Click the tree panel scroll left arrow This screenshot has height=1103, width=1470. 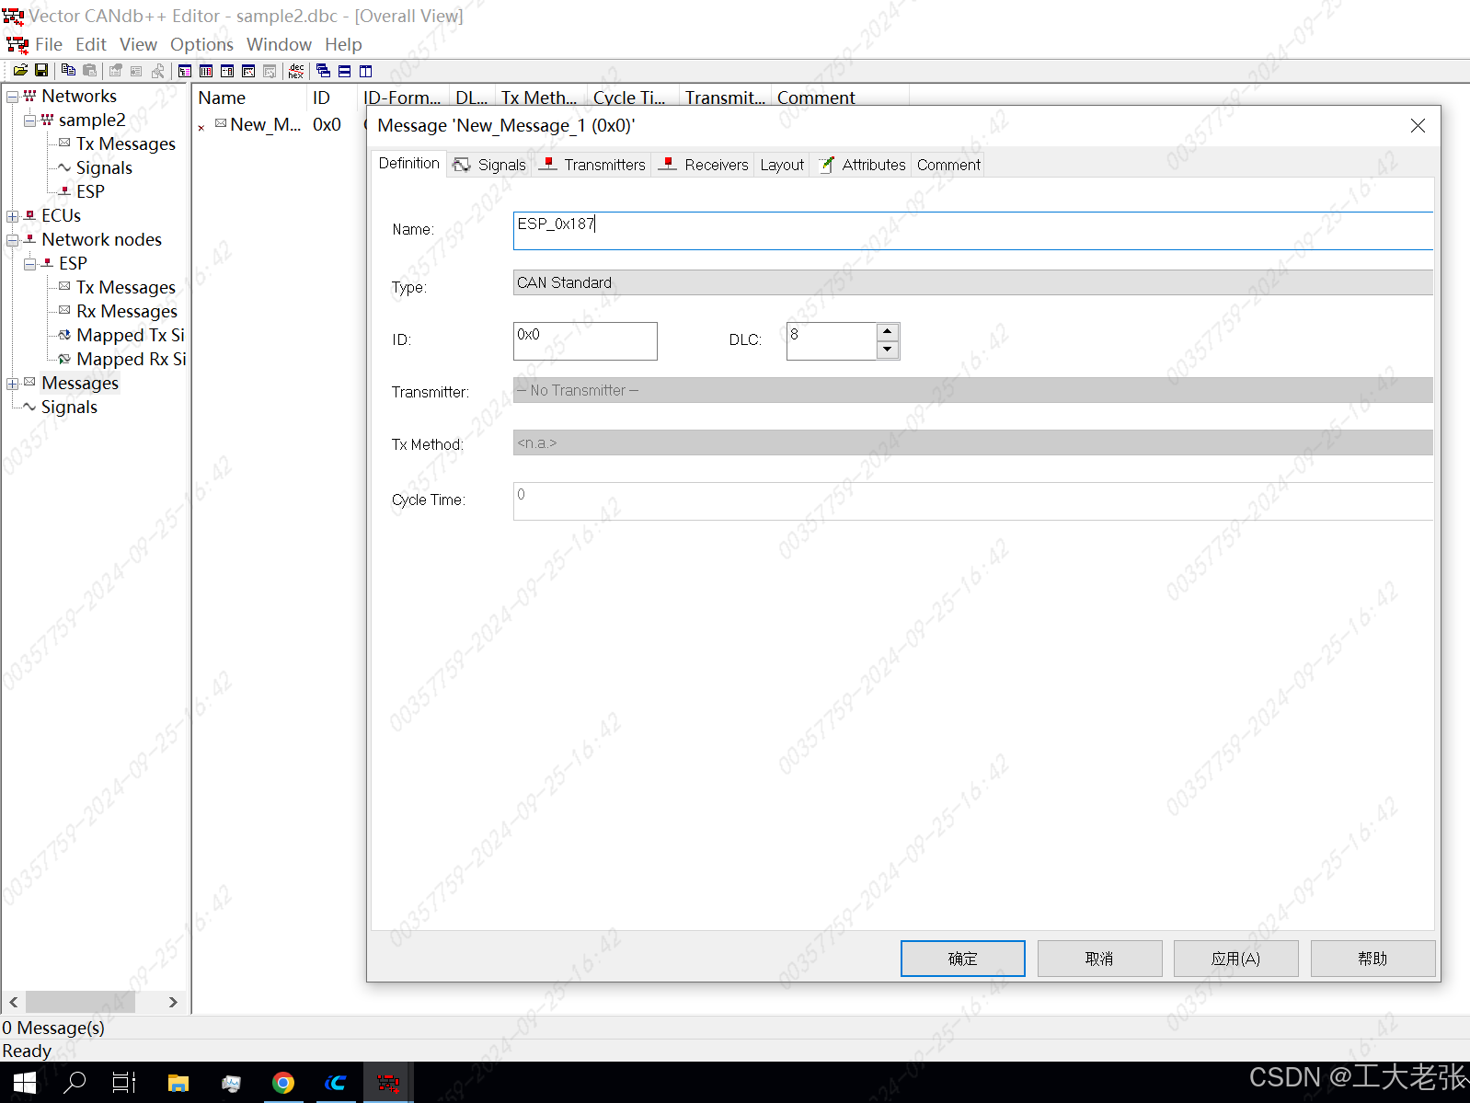coord(14,1002)
